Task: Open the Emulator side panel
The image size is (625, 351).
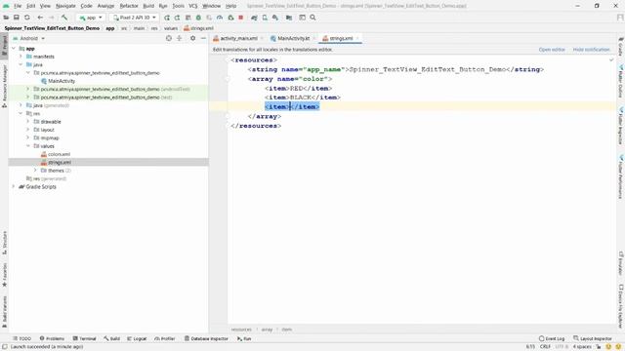Action: [x=621, y=262]
